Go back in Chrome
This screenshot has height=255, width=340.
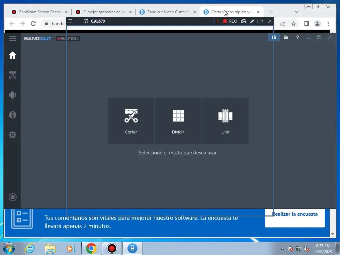(x=12, y=24)
